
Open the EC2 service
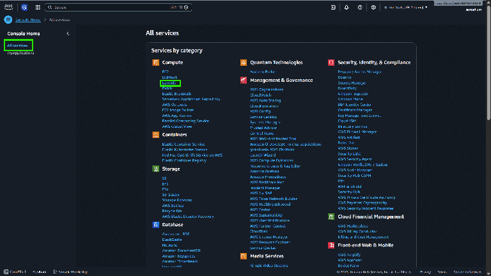[166, 72]
